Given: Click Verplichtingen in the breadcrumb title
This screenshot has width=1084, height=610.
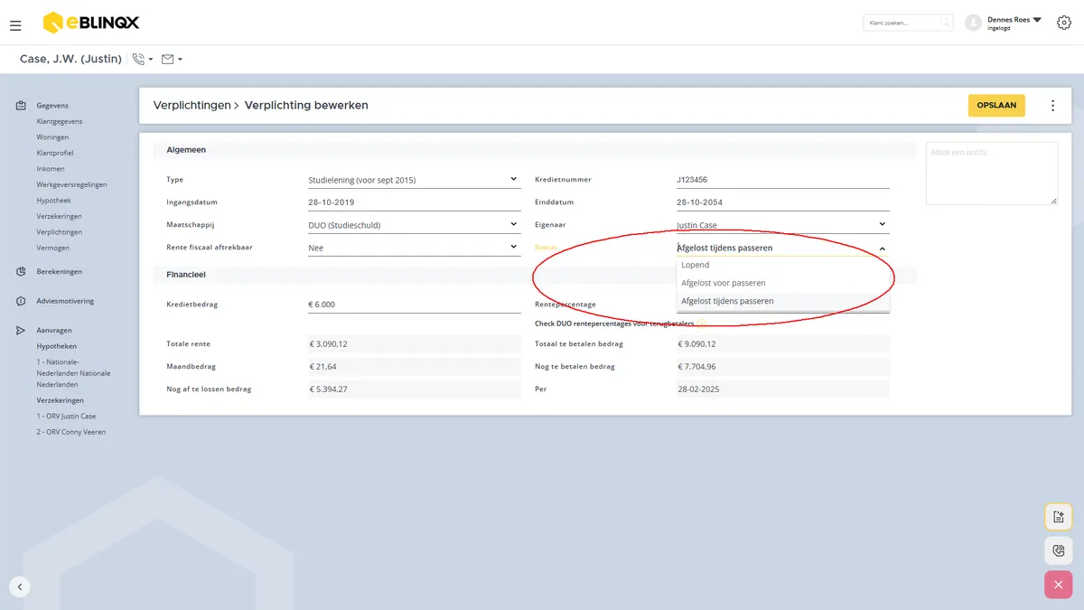Looking at the screenshot, I should (192, 106).
